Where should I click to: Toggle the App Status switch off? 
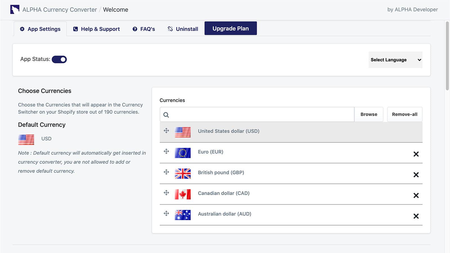coord(59,59)
